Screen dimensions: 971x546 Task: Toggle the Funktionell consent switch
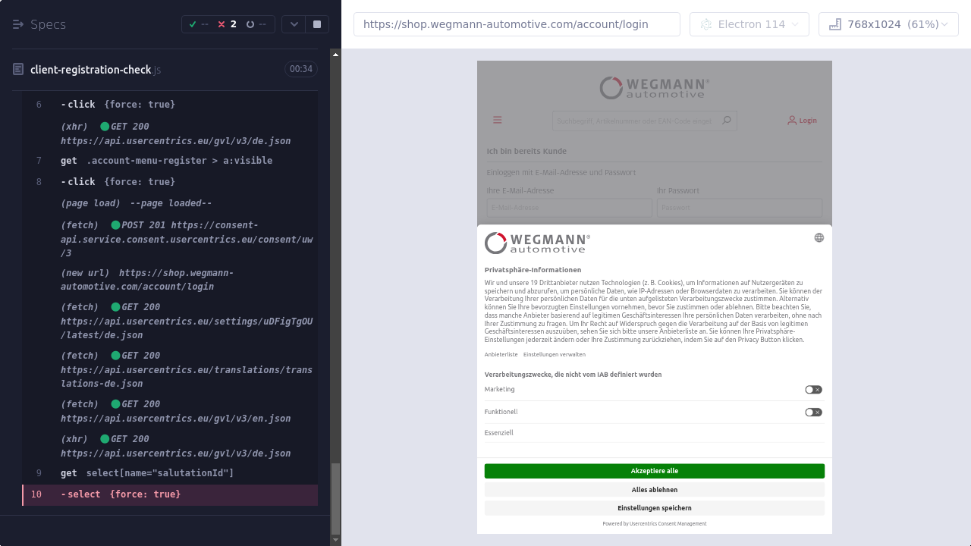tap(813, 413)
